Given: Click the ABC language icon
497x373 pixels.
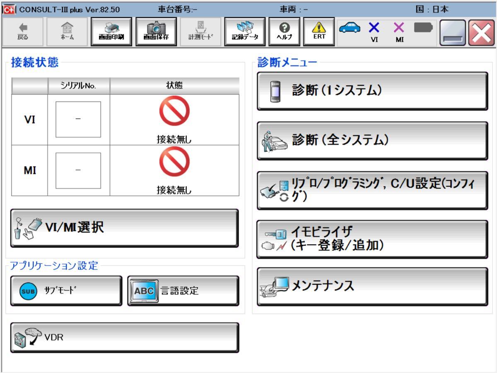Looking at the screenshot, I should [x=144, y=291].
